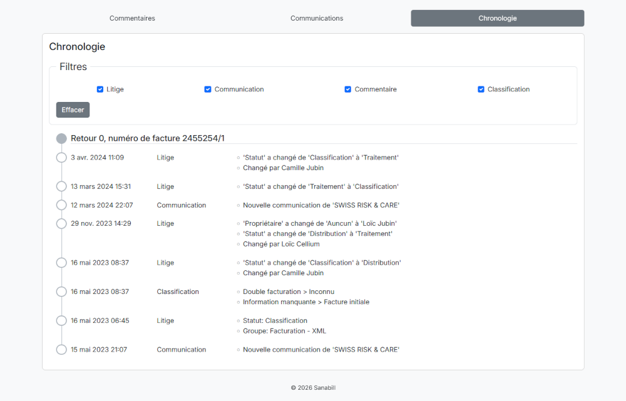Click the circle marker on the 15 mai 2023 entry
Viewport: 626px width, 401px height.
61,350
